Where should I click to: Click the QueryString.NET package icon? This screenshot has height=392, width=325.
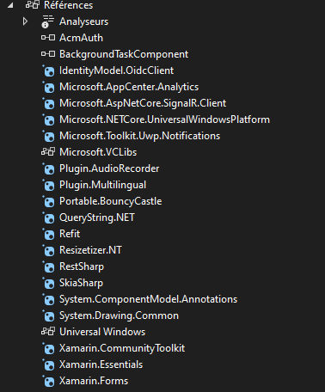coord(49,217)
